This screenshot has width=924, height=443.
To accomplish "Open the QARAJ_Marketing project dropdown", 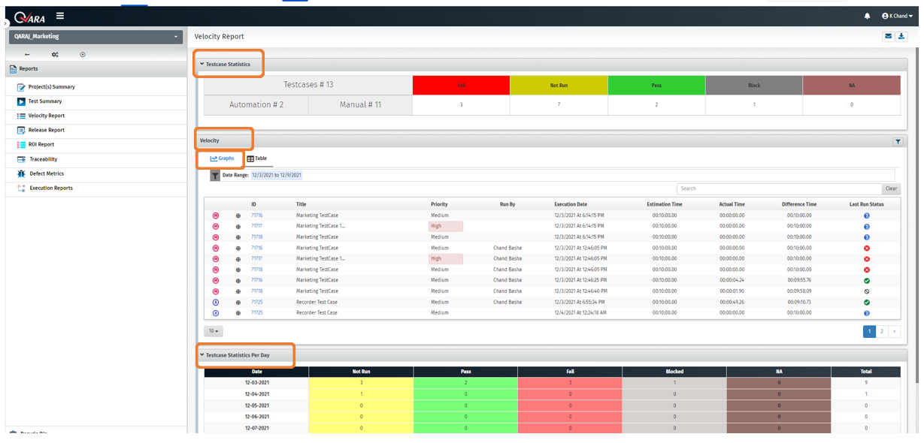I will (x=95, y=36).
